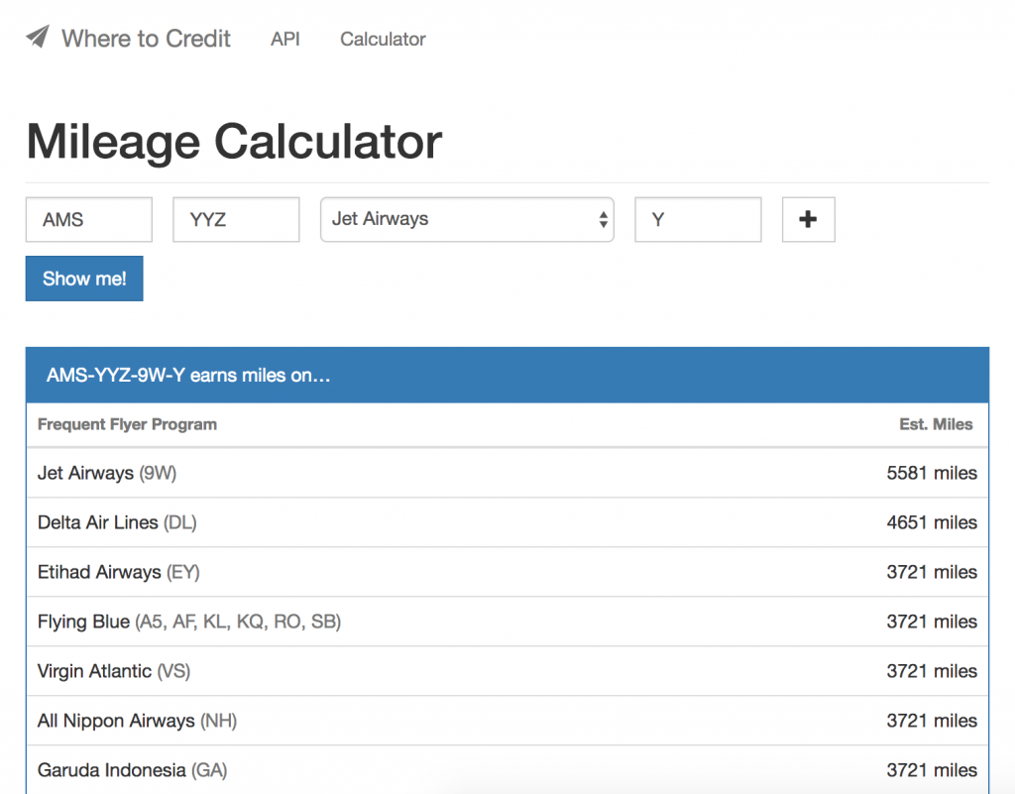
Task: Click the Mileage Calculator page heading
Action: (x=234, y=143)
